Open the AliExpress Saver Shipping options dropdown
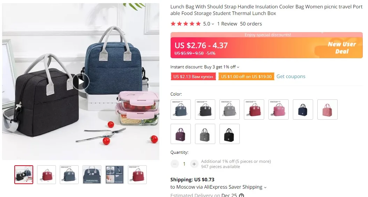This screenshot has width=368, height=197. click(265, 187)
